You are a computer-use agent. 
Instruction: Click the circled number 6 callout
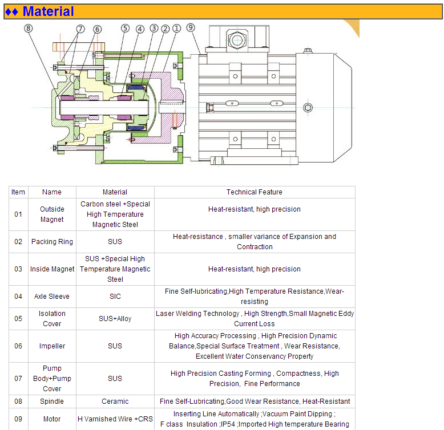point(97,30)
